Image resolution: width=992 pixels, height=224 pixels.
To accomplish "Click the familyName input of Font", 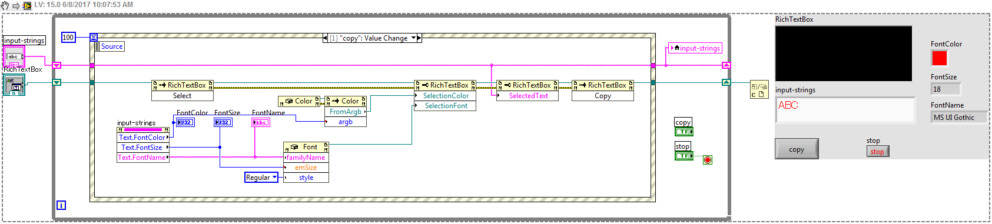I will [x=306, y=158].
